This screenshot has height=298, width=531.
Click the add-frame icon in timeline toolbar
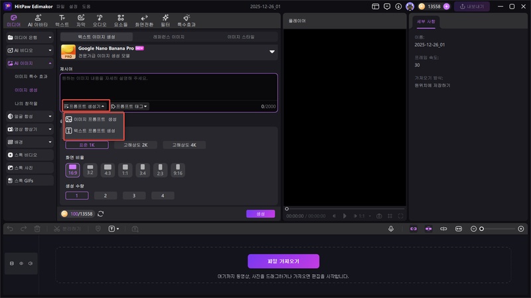(x=135, y=228)
